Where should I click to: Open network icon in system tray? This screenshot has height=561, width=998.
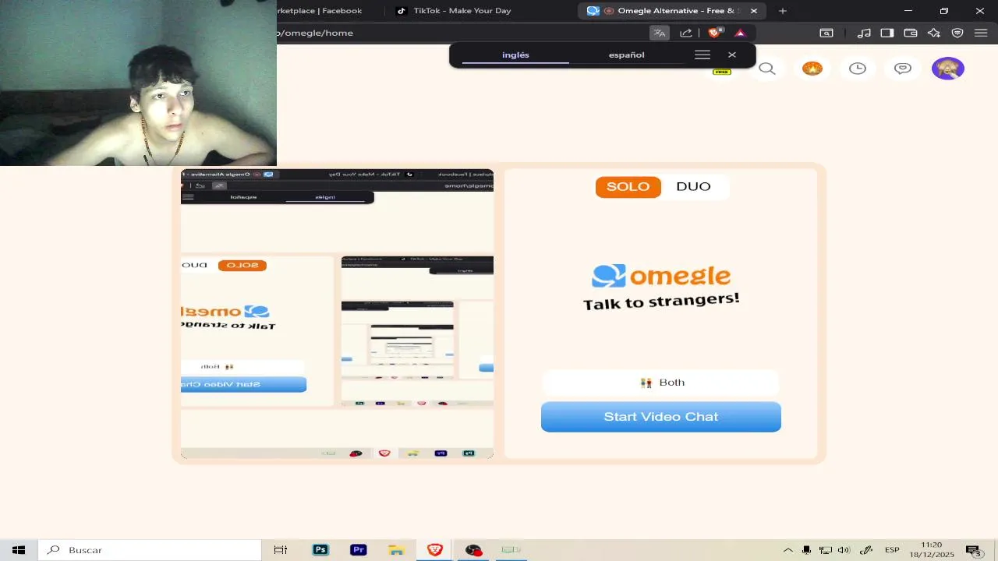coord(826,550)
